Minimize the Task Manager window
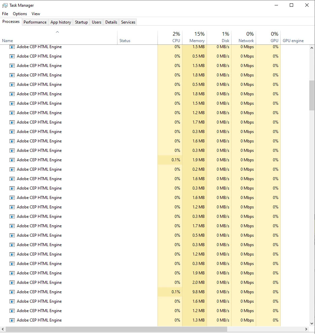This screenshot has width=315, height=334. click(x=276, y=5)
